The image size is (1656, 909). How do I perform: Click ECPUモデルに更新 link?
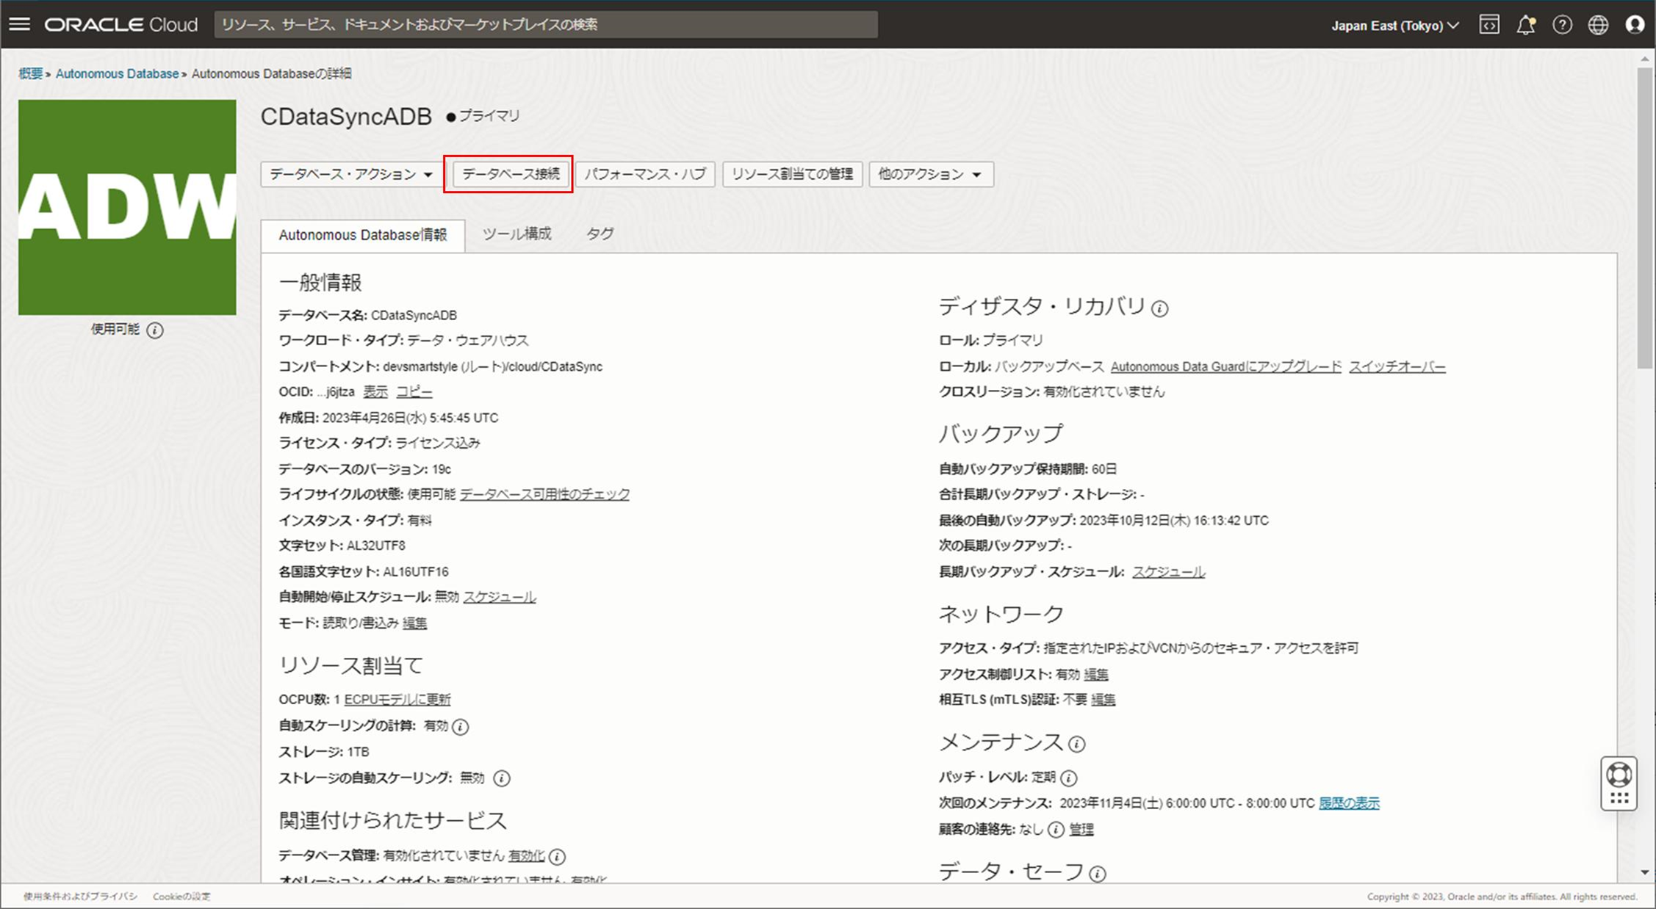pos(397,700)
